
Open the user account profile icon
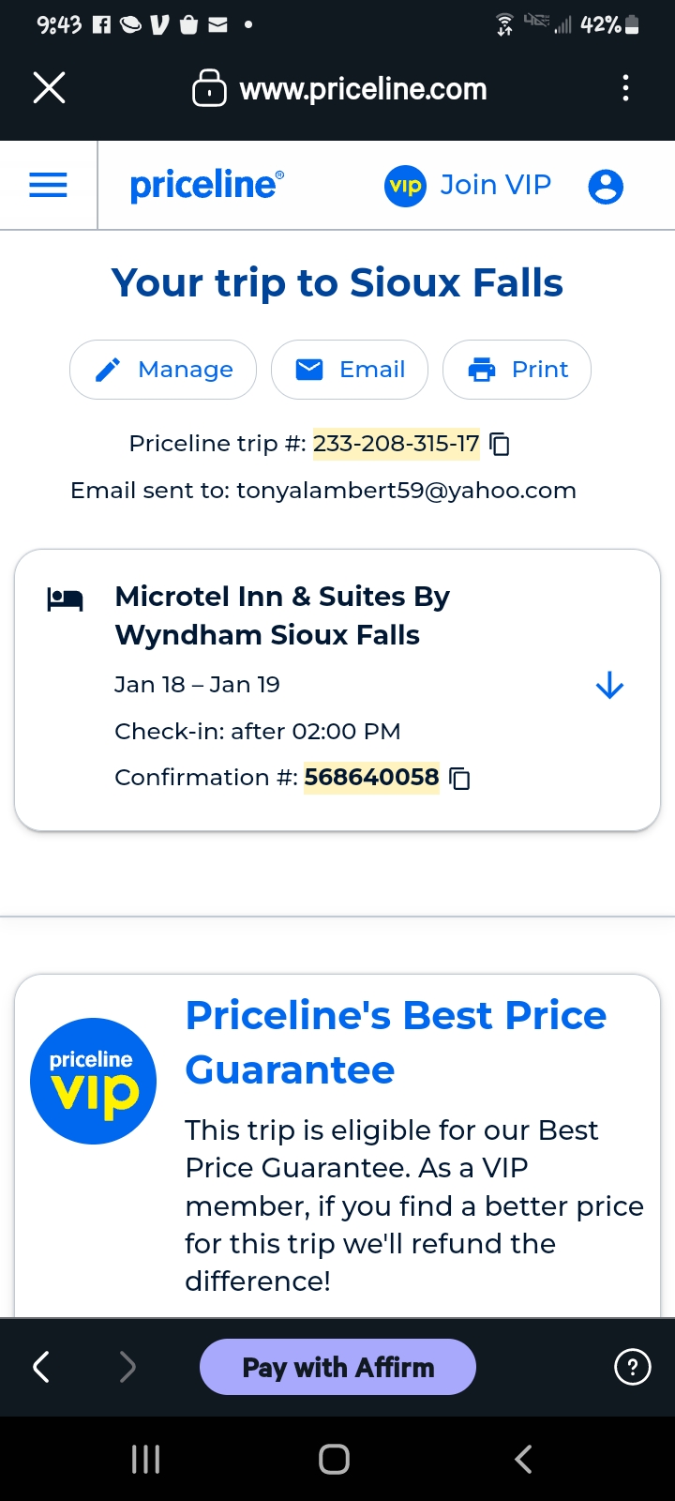point(606,186)
